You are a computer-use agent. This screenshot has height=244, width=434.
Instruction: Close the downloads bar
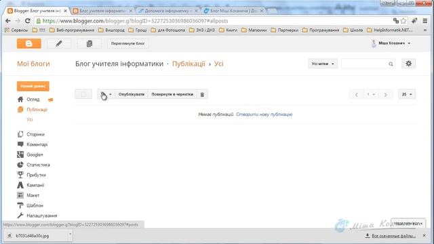(x=425, y=235)
